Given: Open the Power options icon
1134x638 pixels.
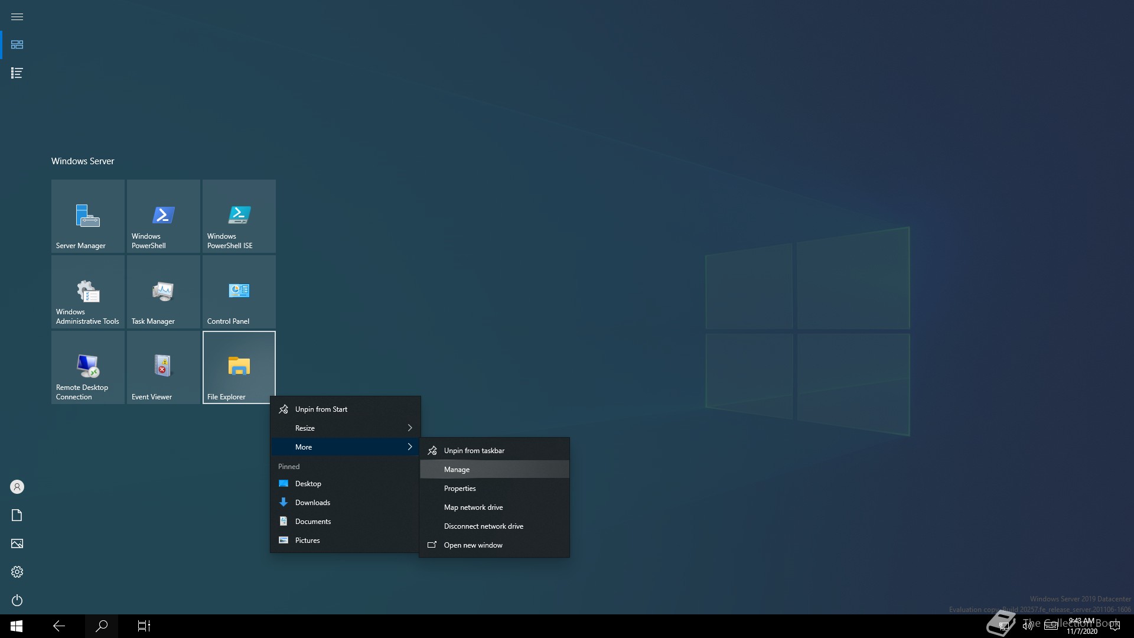Looking at the screenshot, I should point(17,600).
